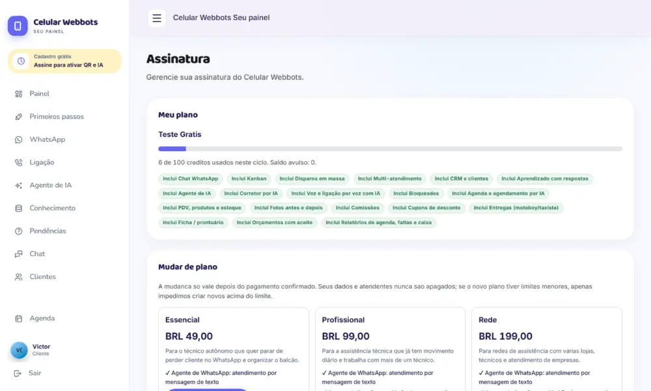This screenshot has width=651, height=391.
Task: Click the Painel dashboard grid icon
Action: (x=19, y=94)
